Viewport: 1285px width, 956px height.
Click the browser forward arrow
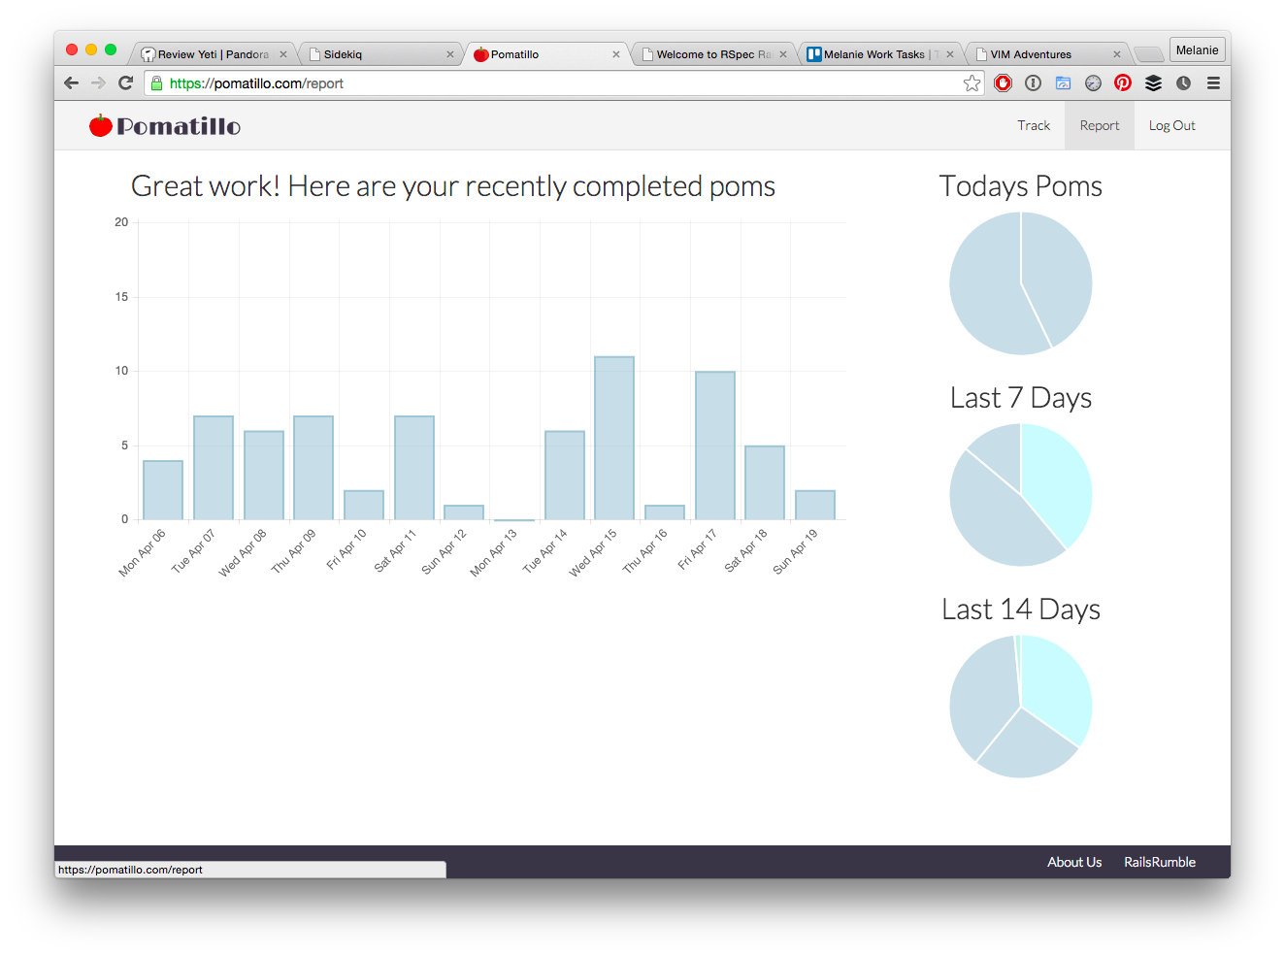tap(98, 83)
